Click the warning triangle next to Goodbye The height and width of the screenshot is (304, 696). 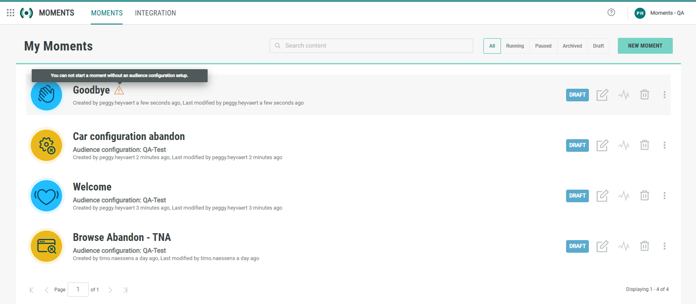pyautogui.click(x=119, y=90)
